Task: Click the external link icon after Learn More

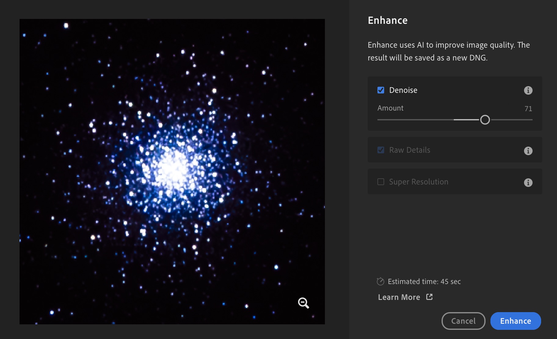Action: point(429,297)
